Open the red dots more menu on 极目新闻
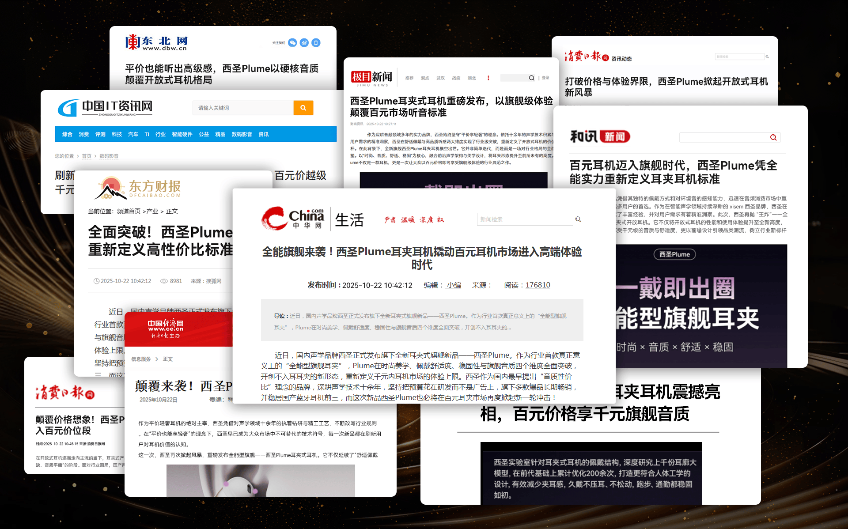 coord(488,78)
